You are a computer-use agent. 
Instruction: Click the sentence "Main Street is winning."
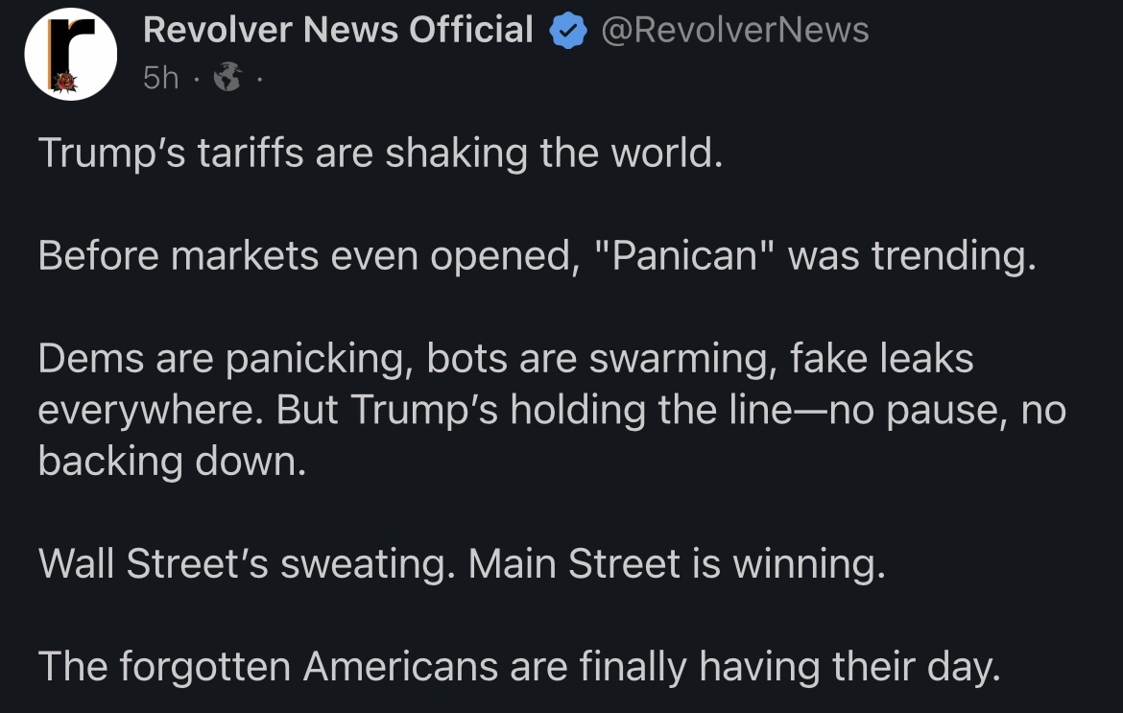pos(677,564)
